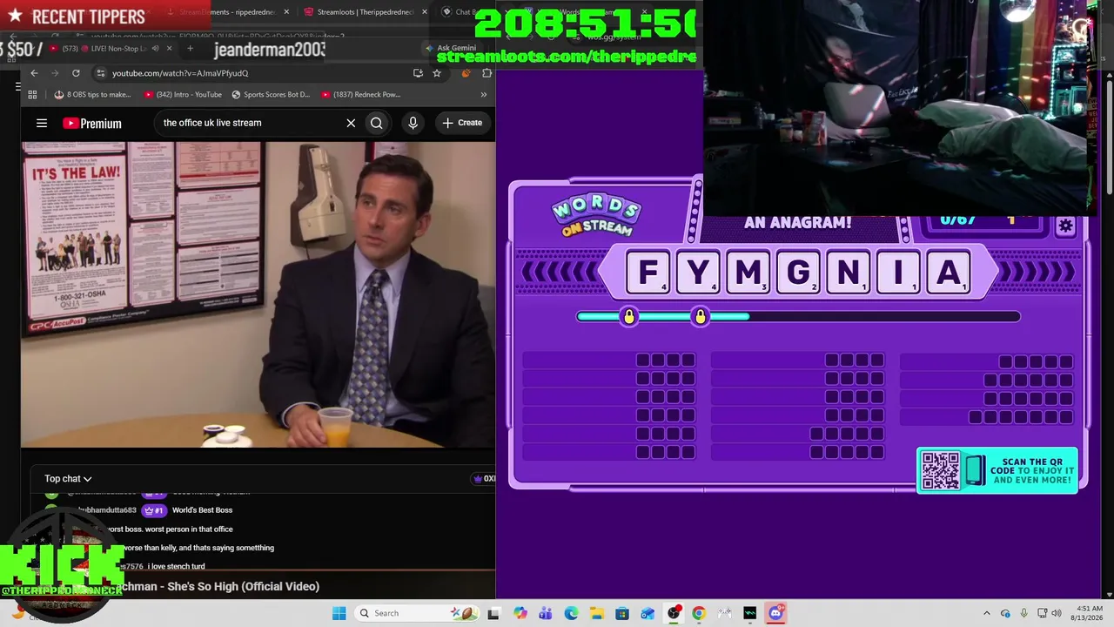Open Words on Stream settings gear
Viewport: 1114px width, 627px height.
[1065, 226]
